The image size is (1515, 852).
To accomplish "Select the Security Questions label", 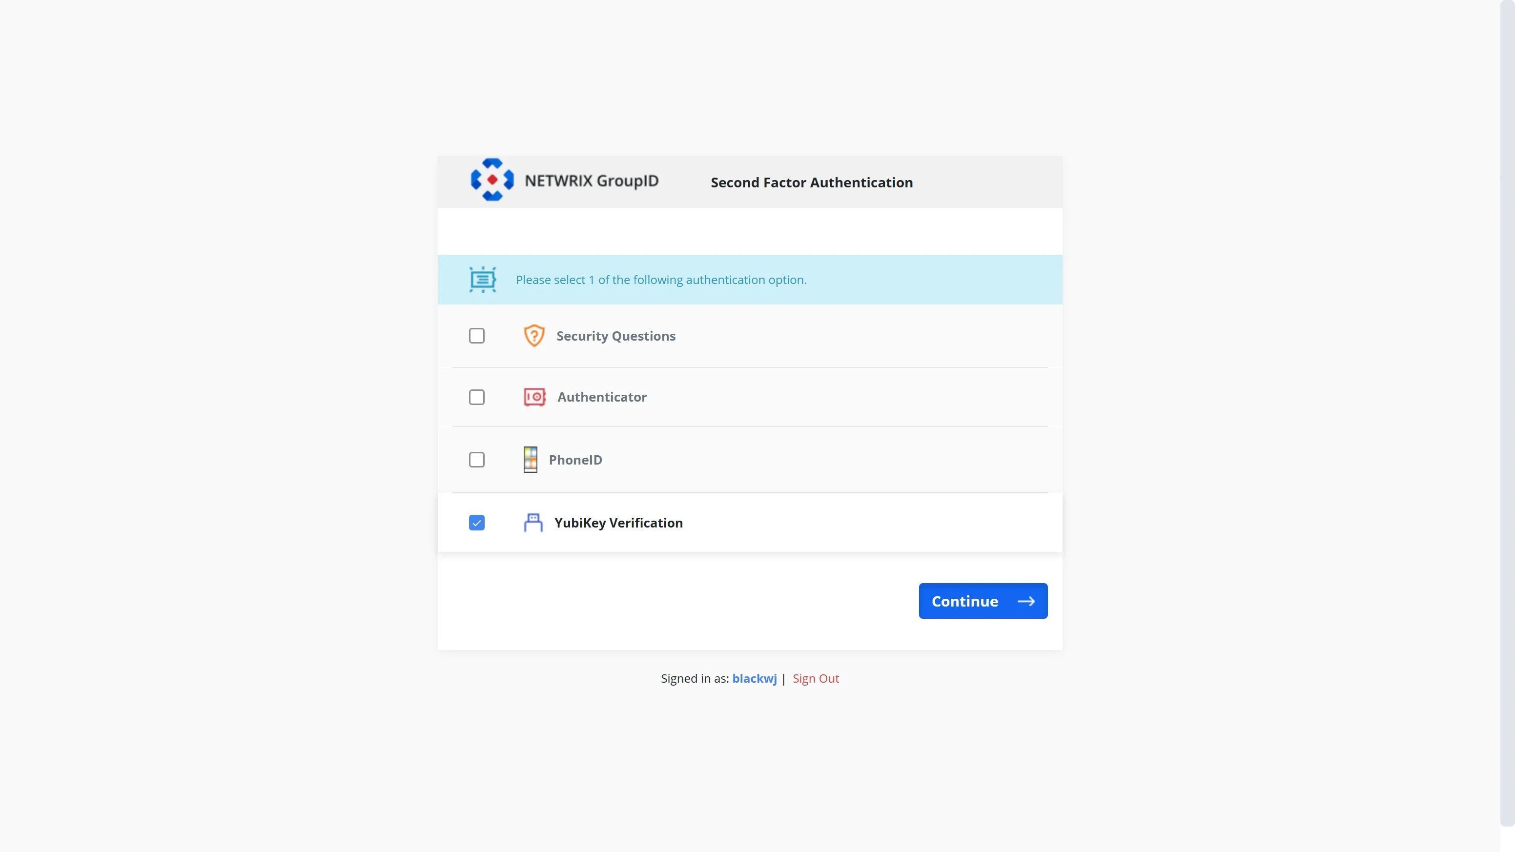I will 616,336.
